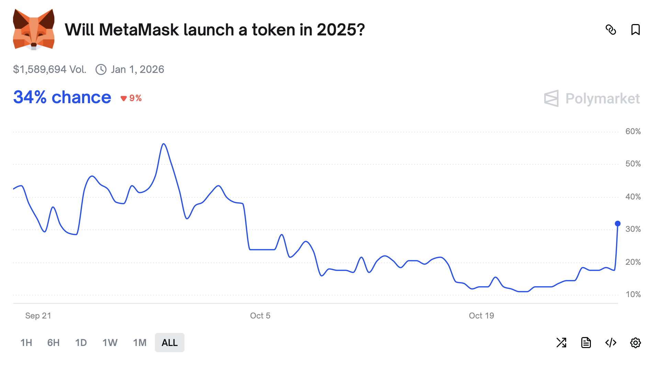Open chart settings gear
661x368 pixels.
pos(635,343)
